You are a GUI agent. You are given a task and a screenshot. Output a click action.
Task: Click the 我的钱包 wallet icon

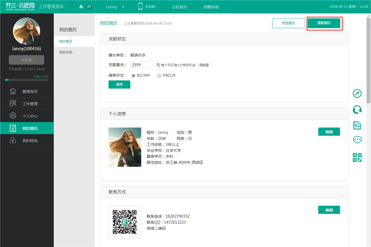13,140
